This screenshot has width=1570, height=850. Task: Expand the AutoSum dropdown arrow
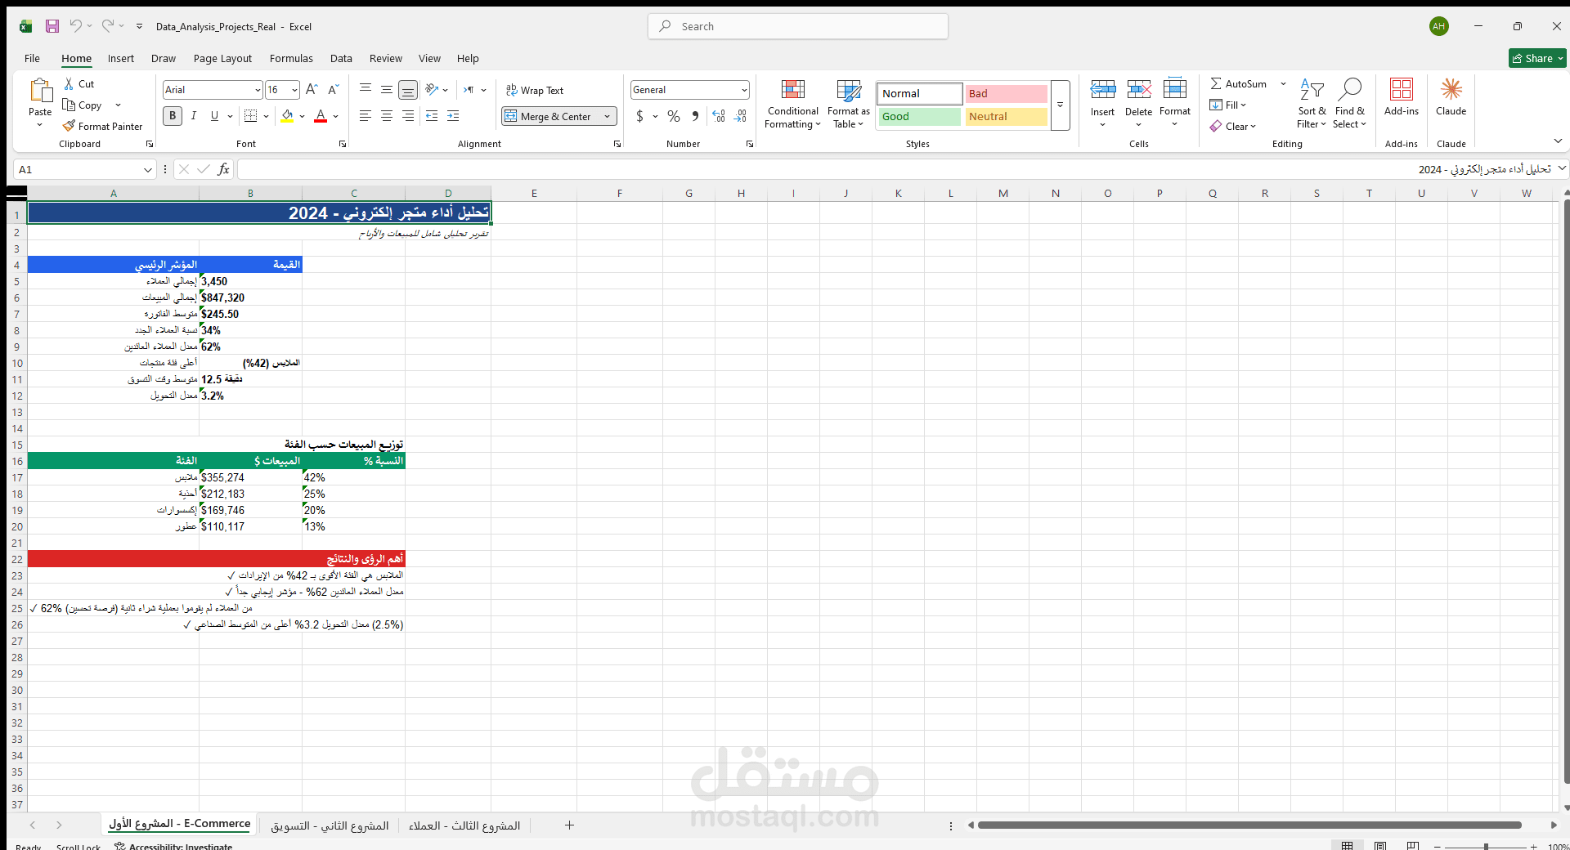(1283, 83)
